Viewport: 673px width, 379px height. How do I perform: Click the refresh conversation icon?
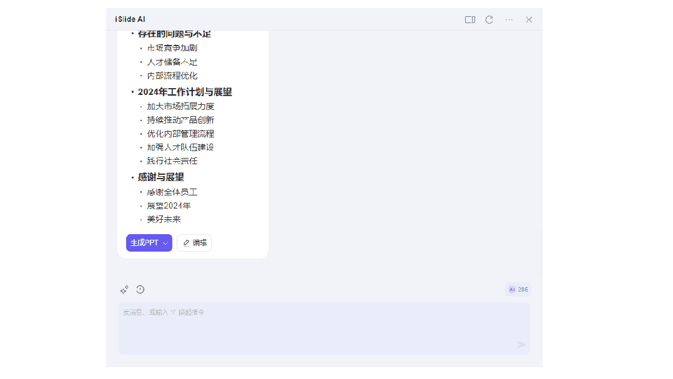(489, 20)
